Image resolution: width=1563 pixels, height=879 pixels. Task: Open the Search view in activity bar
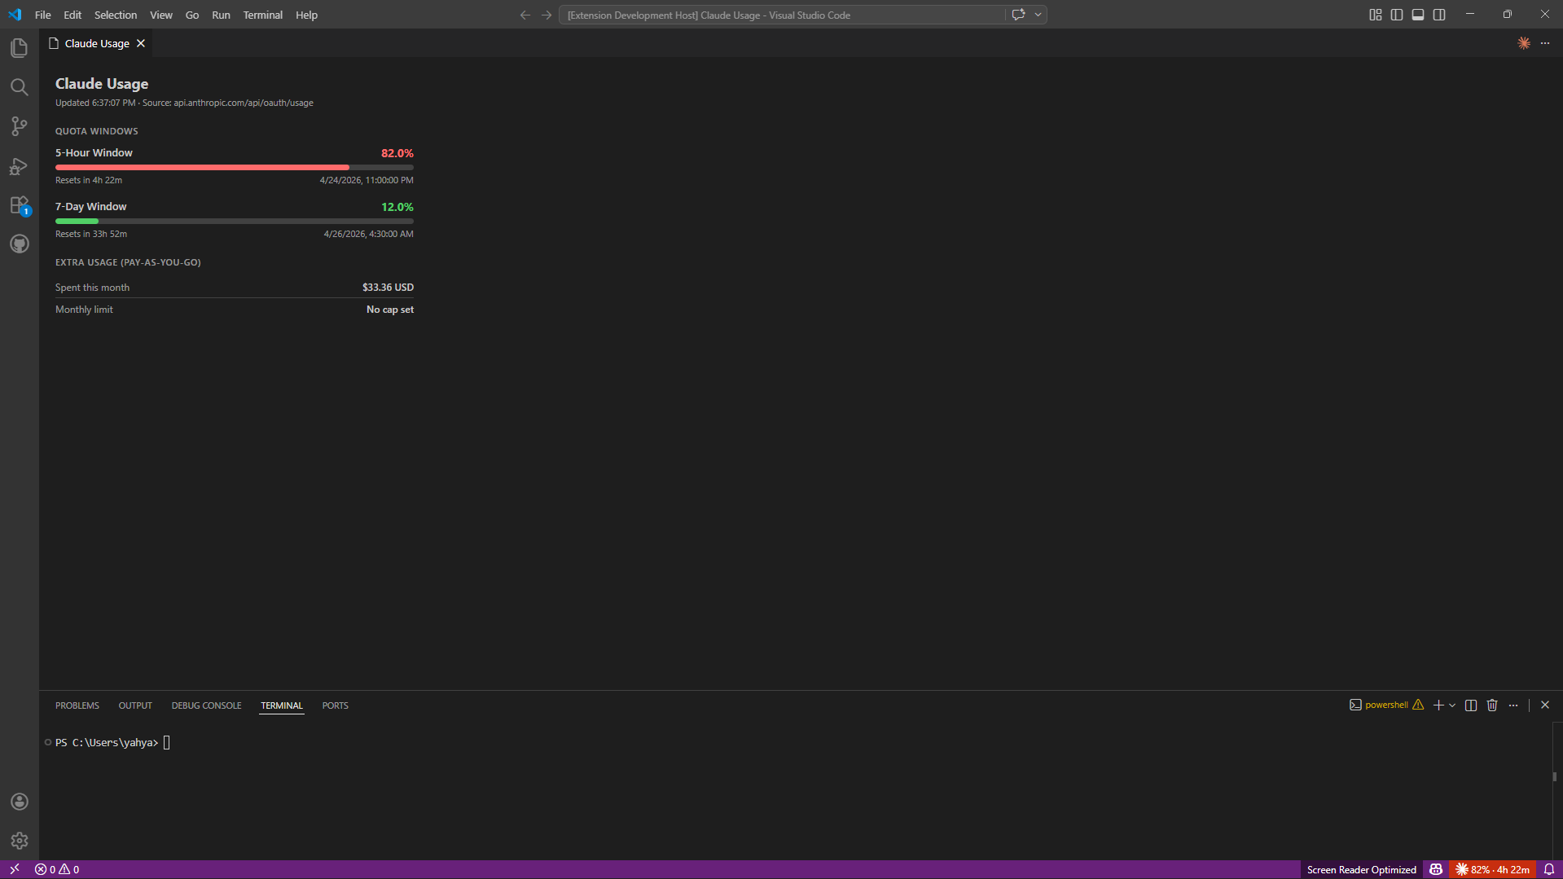20,87
